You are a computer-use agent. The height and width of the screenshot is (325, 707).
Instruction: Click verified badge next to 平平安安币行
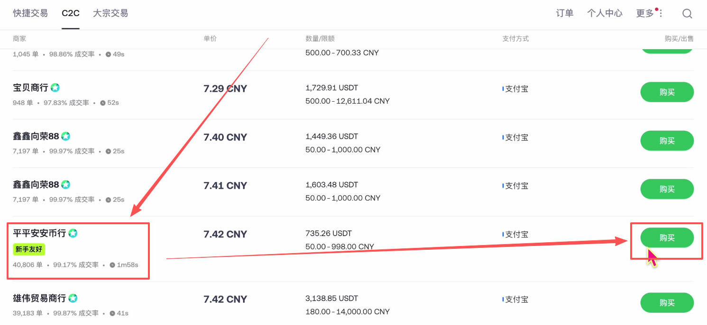point(73,233)
